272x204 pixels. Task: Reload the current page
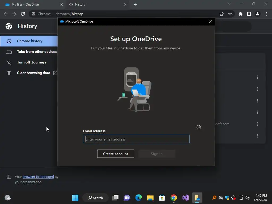[x=23, y=14]
